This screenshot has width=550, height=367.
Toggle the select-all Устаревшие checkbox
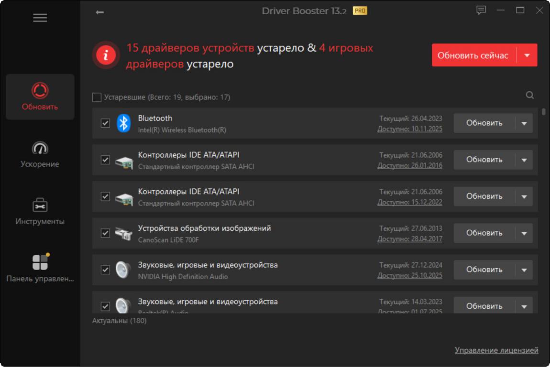coord(97,97)
